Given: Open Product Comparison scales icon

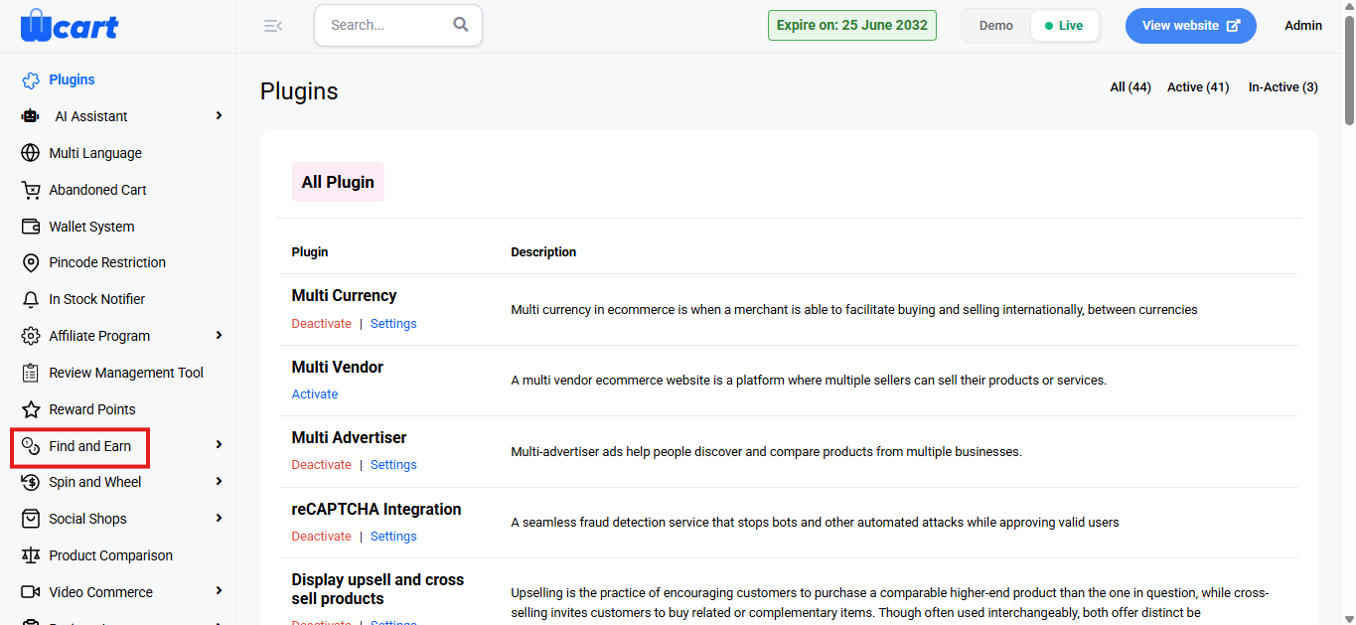Looking at the screenshot, I should tap(31, 555).
